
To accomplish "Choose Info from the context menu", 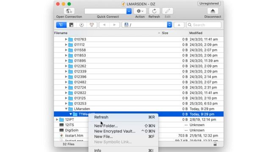I will point(123,150).
